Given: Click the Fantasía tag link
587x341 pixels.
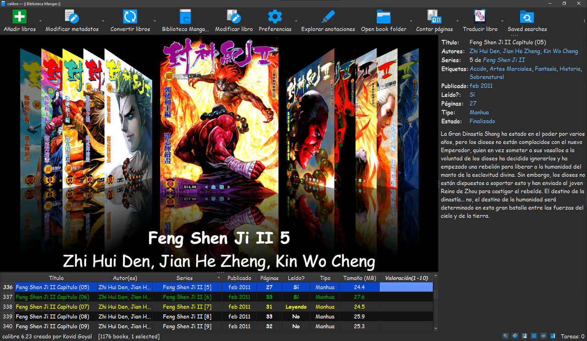Looking at the screenshot, I should 546,69.
